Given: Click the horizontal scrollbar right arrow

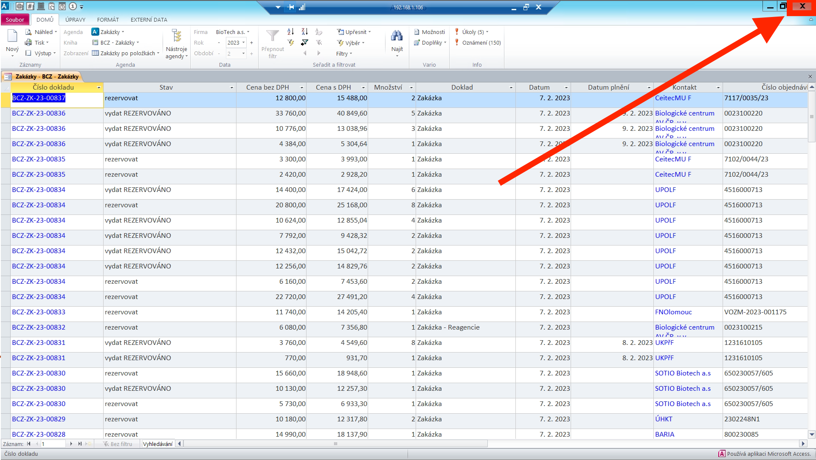Looking at the screenshot, I should [x=802, y=444].
